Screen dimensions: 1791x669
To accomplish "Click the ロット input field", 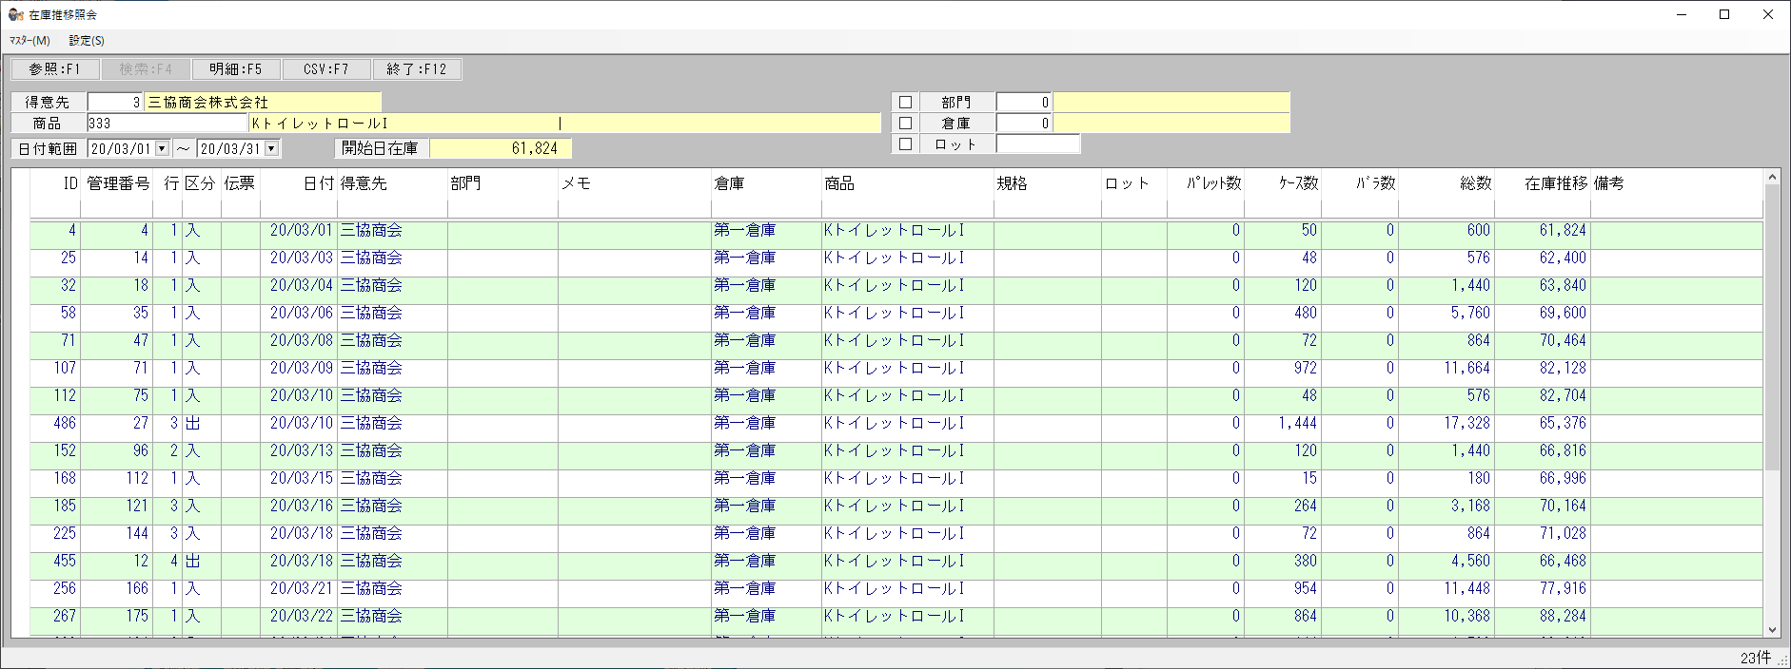I will [x=1038, y=143].
